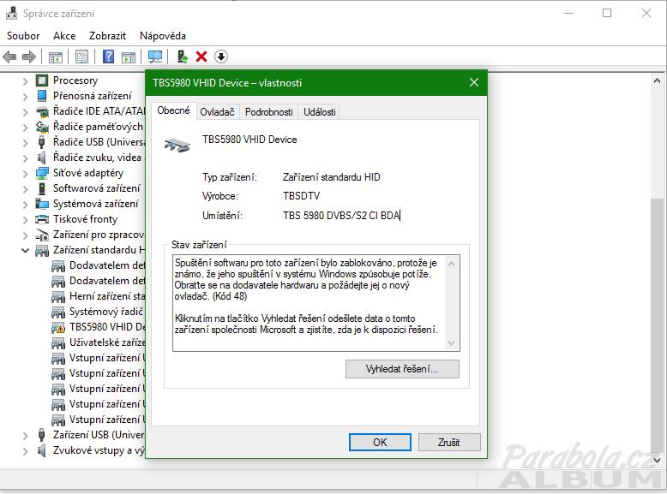Click the status box scroll-down arrow
The image size is (667, 494).
coord(451,342)
